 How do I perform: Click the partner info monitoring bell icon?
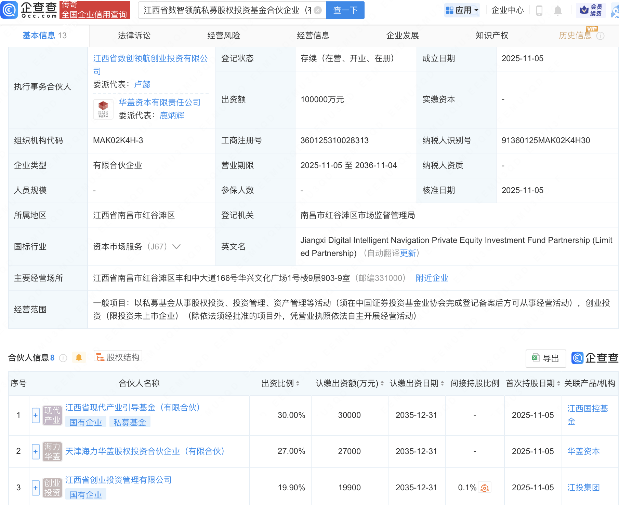pos(79,357)
